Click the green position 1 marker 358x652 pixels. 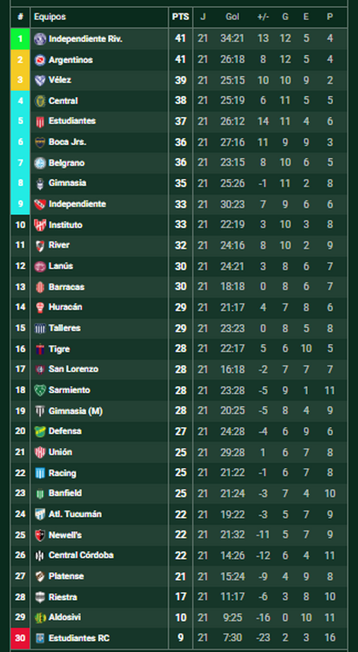tap(20, 39)
